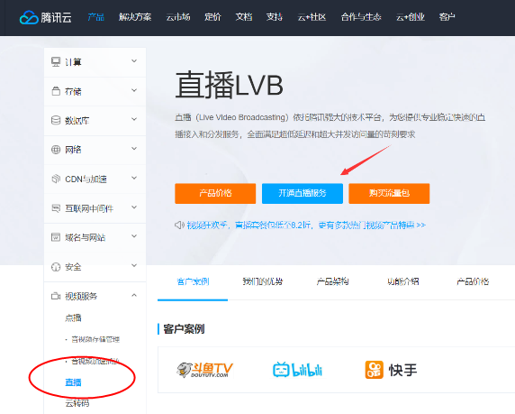Screen dimensions: 515x414
Task: Open the 产品 top menu
Action: coord(96,17)
